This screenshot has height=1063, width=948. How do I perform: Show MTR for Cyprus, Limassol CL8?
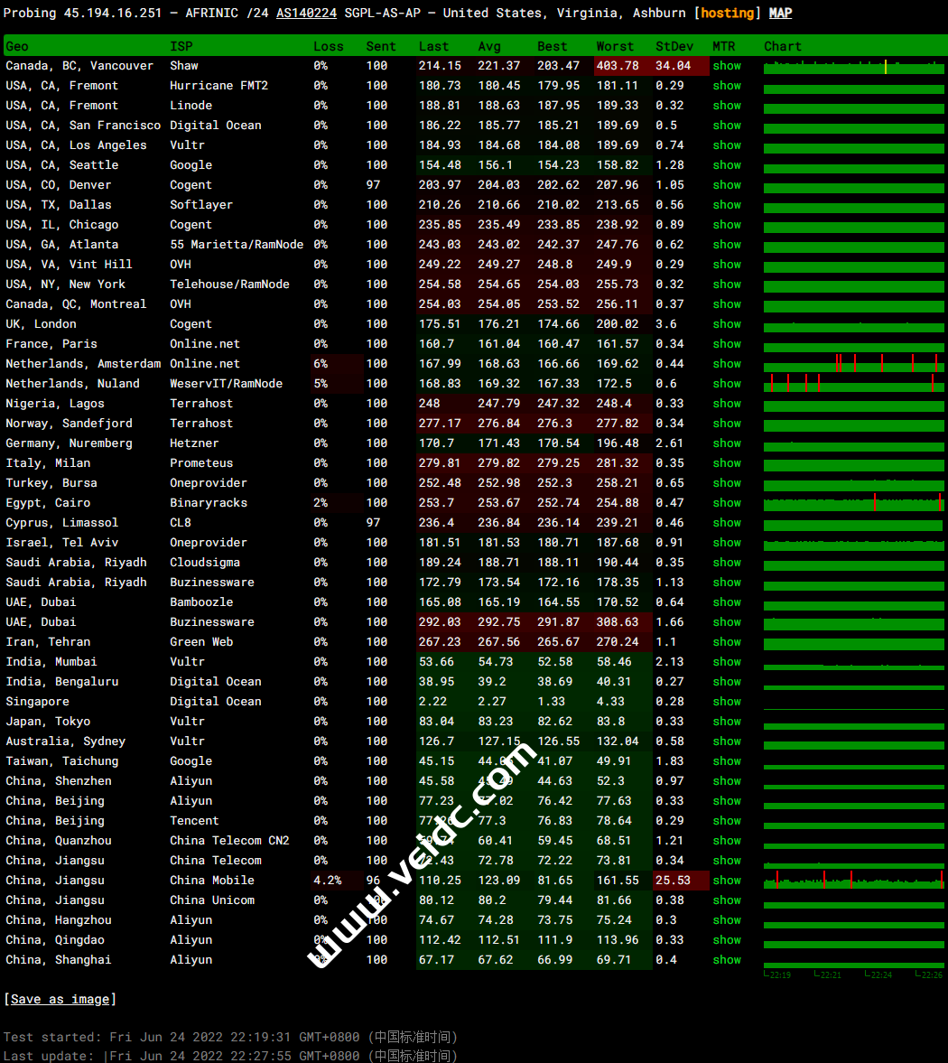[x=727, y=523]
